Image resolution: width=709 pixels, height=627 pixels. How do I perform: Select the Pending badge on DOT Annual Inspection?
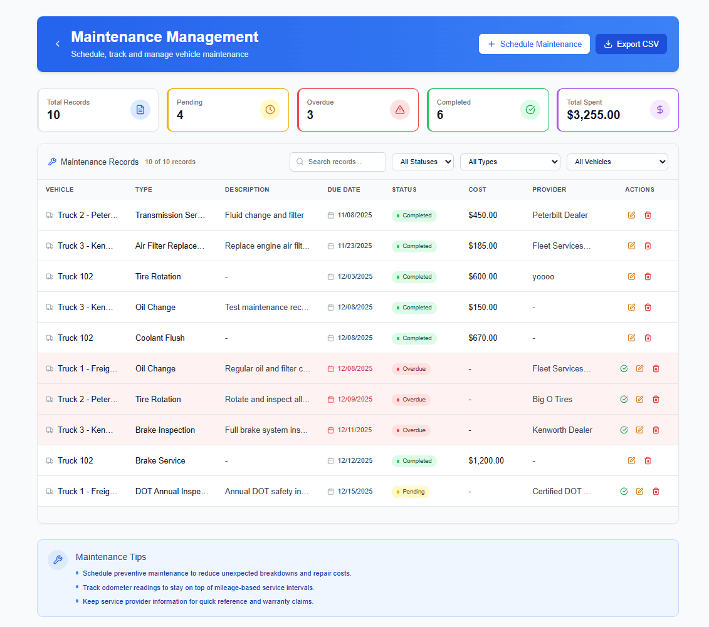coord(410,492)
